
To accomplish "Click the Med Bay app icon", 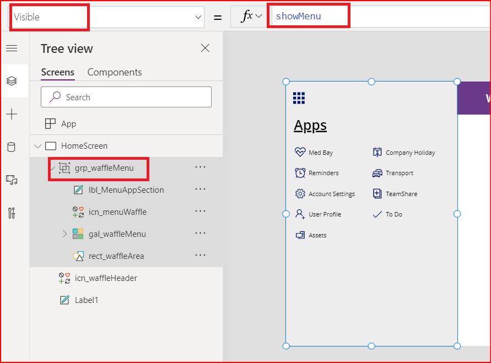I will [x=300, y=153].
